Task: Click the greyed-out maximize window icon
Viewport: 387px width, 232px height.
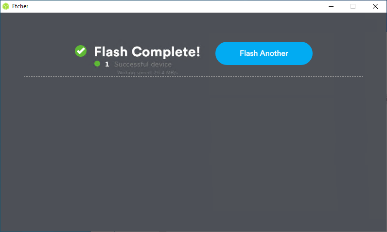Action: tap(353, 6)
